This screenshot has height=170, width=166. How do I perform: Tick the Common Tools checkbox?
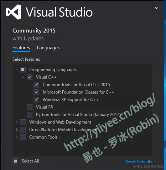[x=23, y=137]
